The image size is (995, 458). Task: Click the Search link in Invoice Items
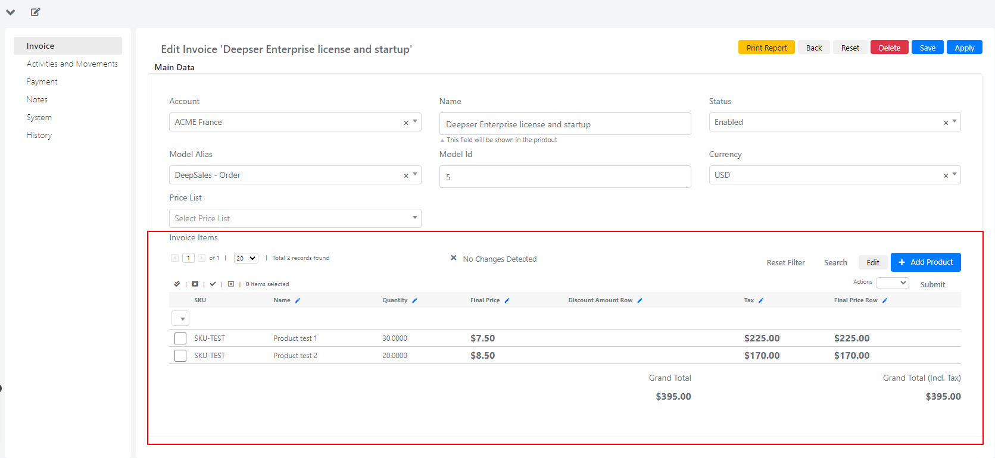tap(835, 262)
